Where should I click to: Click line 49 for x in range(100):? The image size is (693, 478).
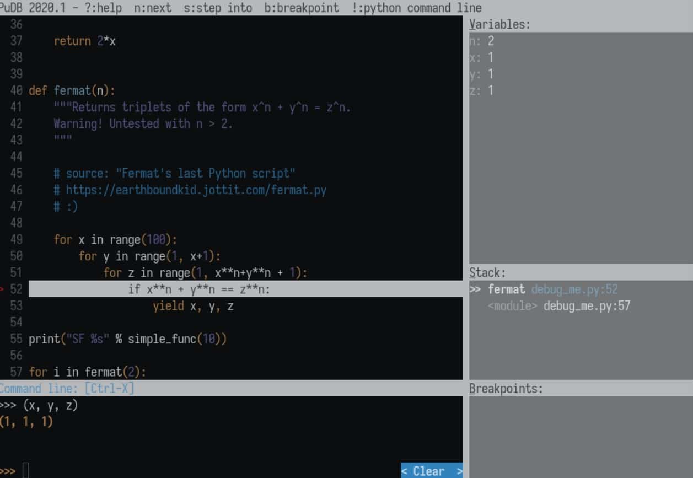pos(115,239)
